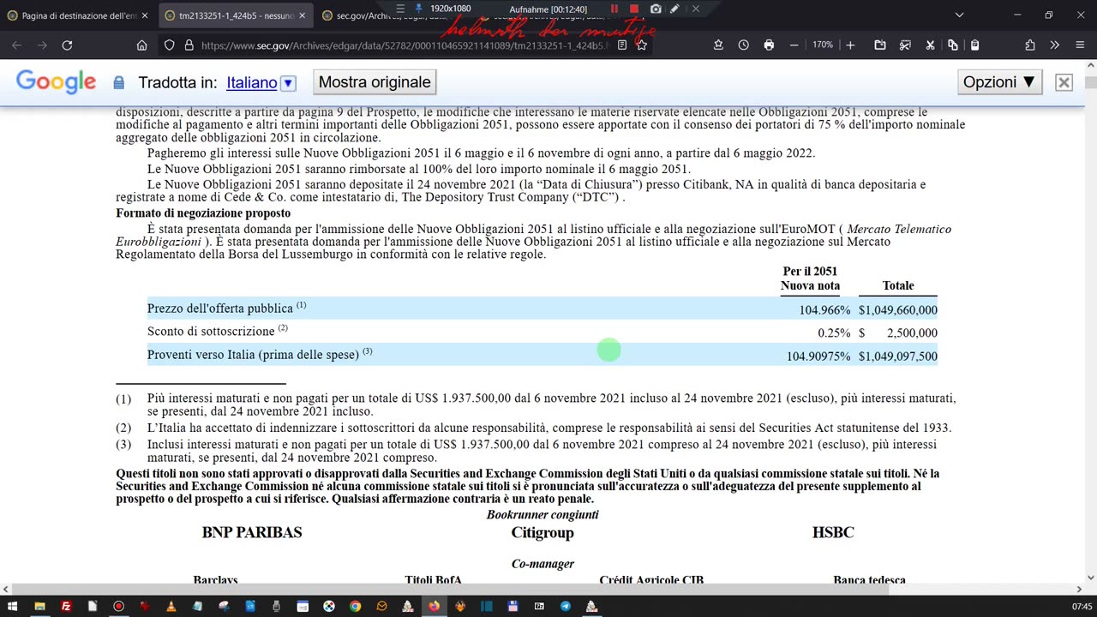Go to the Firefox home page icon
The height and width of the screenshot is (617, 1097).
tap(142, 45)
